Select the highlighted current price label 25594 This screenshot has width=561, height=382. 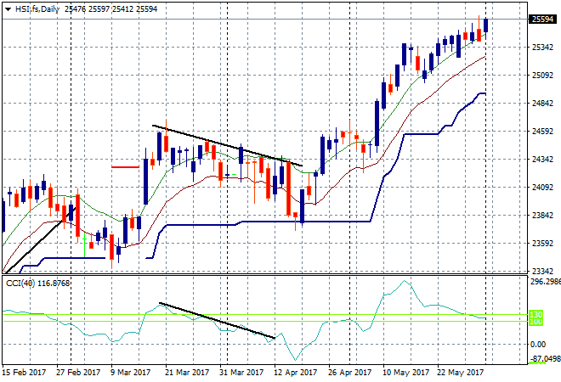click(542, 20)
